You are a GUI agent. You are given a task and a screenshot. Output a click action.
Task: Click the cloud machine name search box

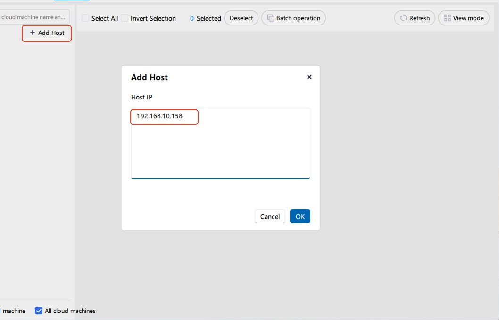pyautogui.click(x=33, y=16)
